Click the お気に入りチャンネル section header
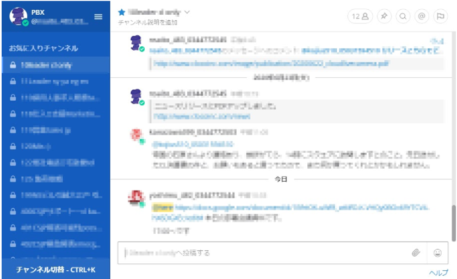457x279 pixels. click(44, 48)
